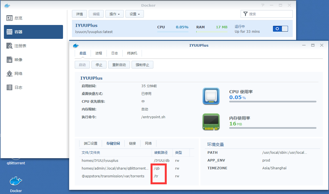Screen dimensions: 329x194
Task: Select the @appstore/transmission/var/torrents row
Action: click(137, 176)
